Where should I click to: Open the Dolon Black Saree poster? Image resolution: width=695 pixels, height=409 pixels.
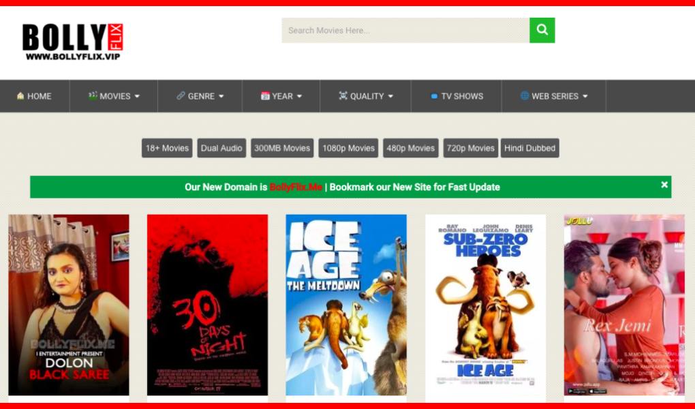(x=69, y=305)
